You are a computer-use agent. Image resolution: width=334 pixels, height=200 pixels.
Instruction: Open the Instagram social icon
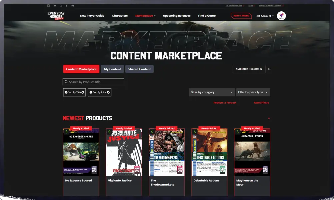pyautogui.click(x=48, y=6)
